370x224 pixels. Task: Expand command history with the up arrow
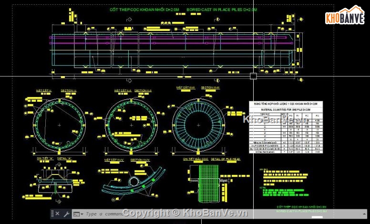tap(364, 214)
